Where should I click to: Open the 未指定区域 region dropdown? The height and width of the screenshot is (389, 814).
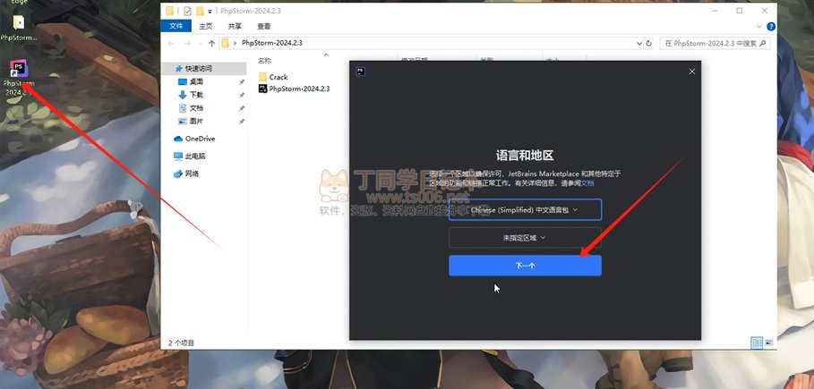[525, 238]
